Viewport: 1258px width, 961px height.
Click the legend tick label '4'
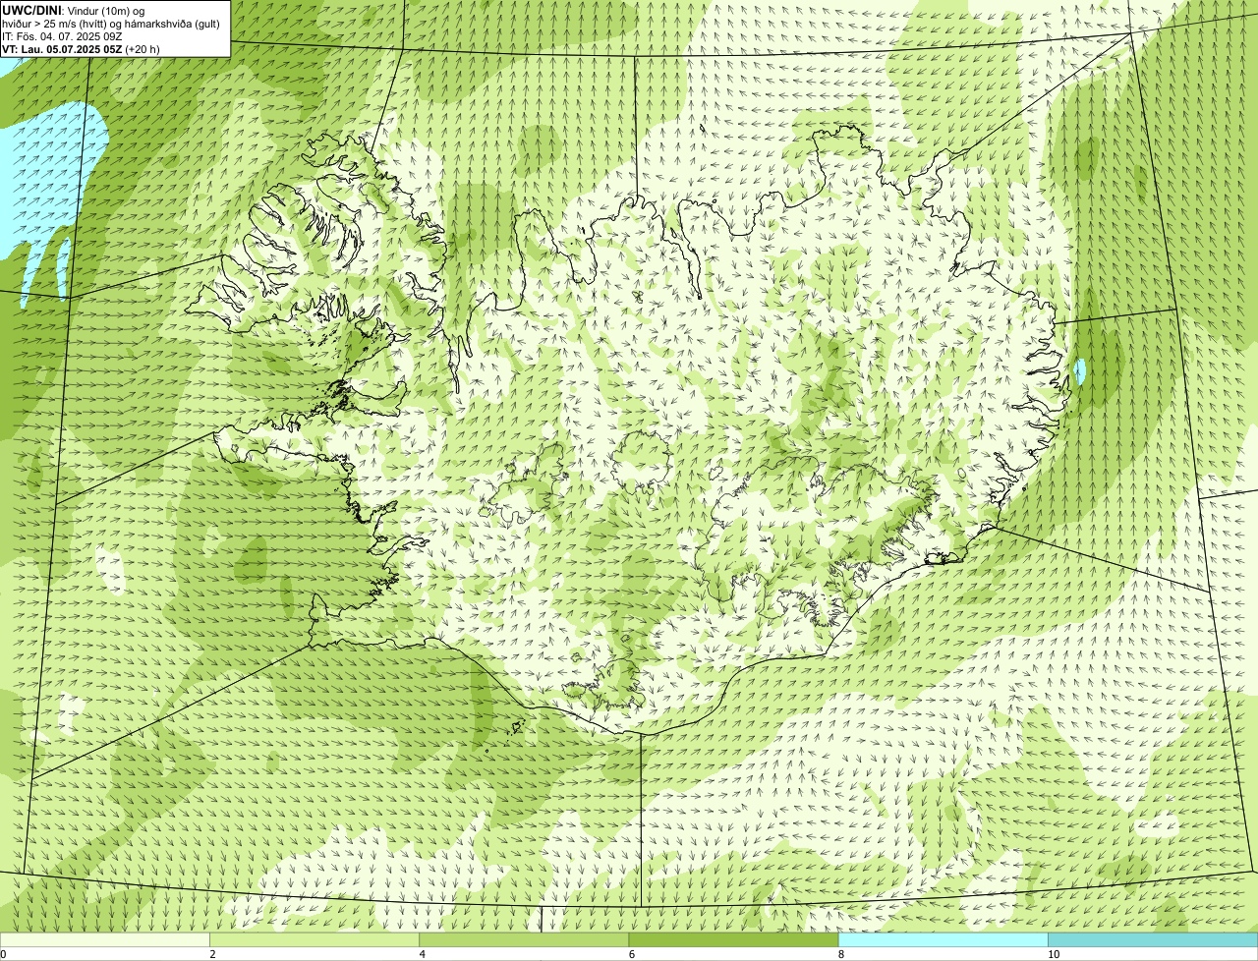[x=422, y=955]
